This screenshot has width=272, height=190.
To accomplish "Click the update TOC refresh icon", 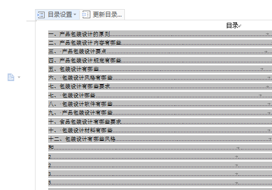I will (86, 15).
